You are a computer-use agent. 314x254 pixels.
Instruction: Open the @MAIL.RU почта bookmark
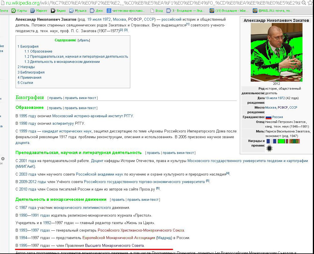click(272, 11)
